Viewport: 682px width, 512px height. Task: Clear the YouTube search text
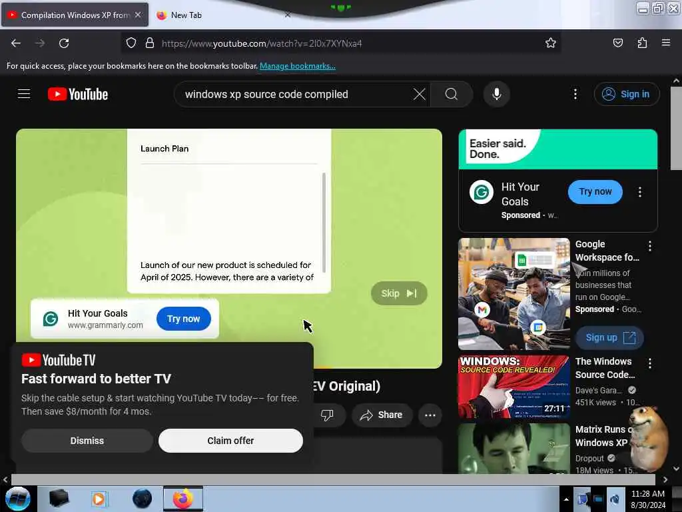pyautogui.click(x=420, y=94)
